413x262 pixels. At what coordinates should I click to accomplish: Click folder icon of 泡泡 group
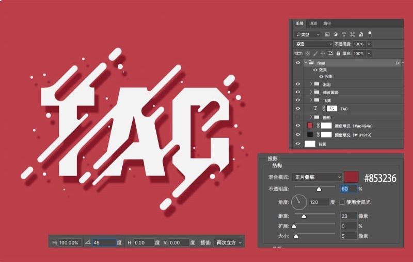316,84
